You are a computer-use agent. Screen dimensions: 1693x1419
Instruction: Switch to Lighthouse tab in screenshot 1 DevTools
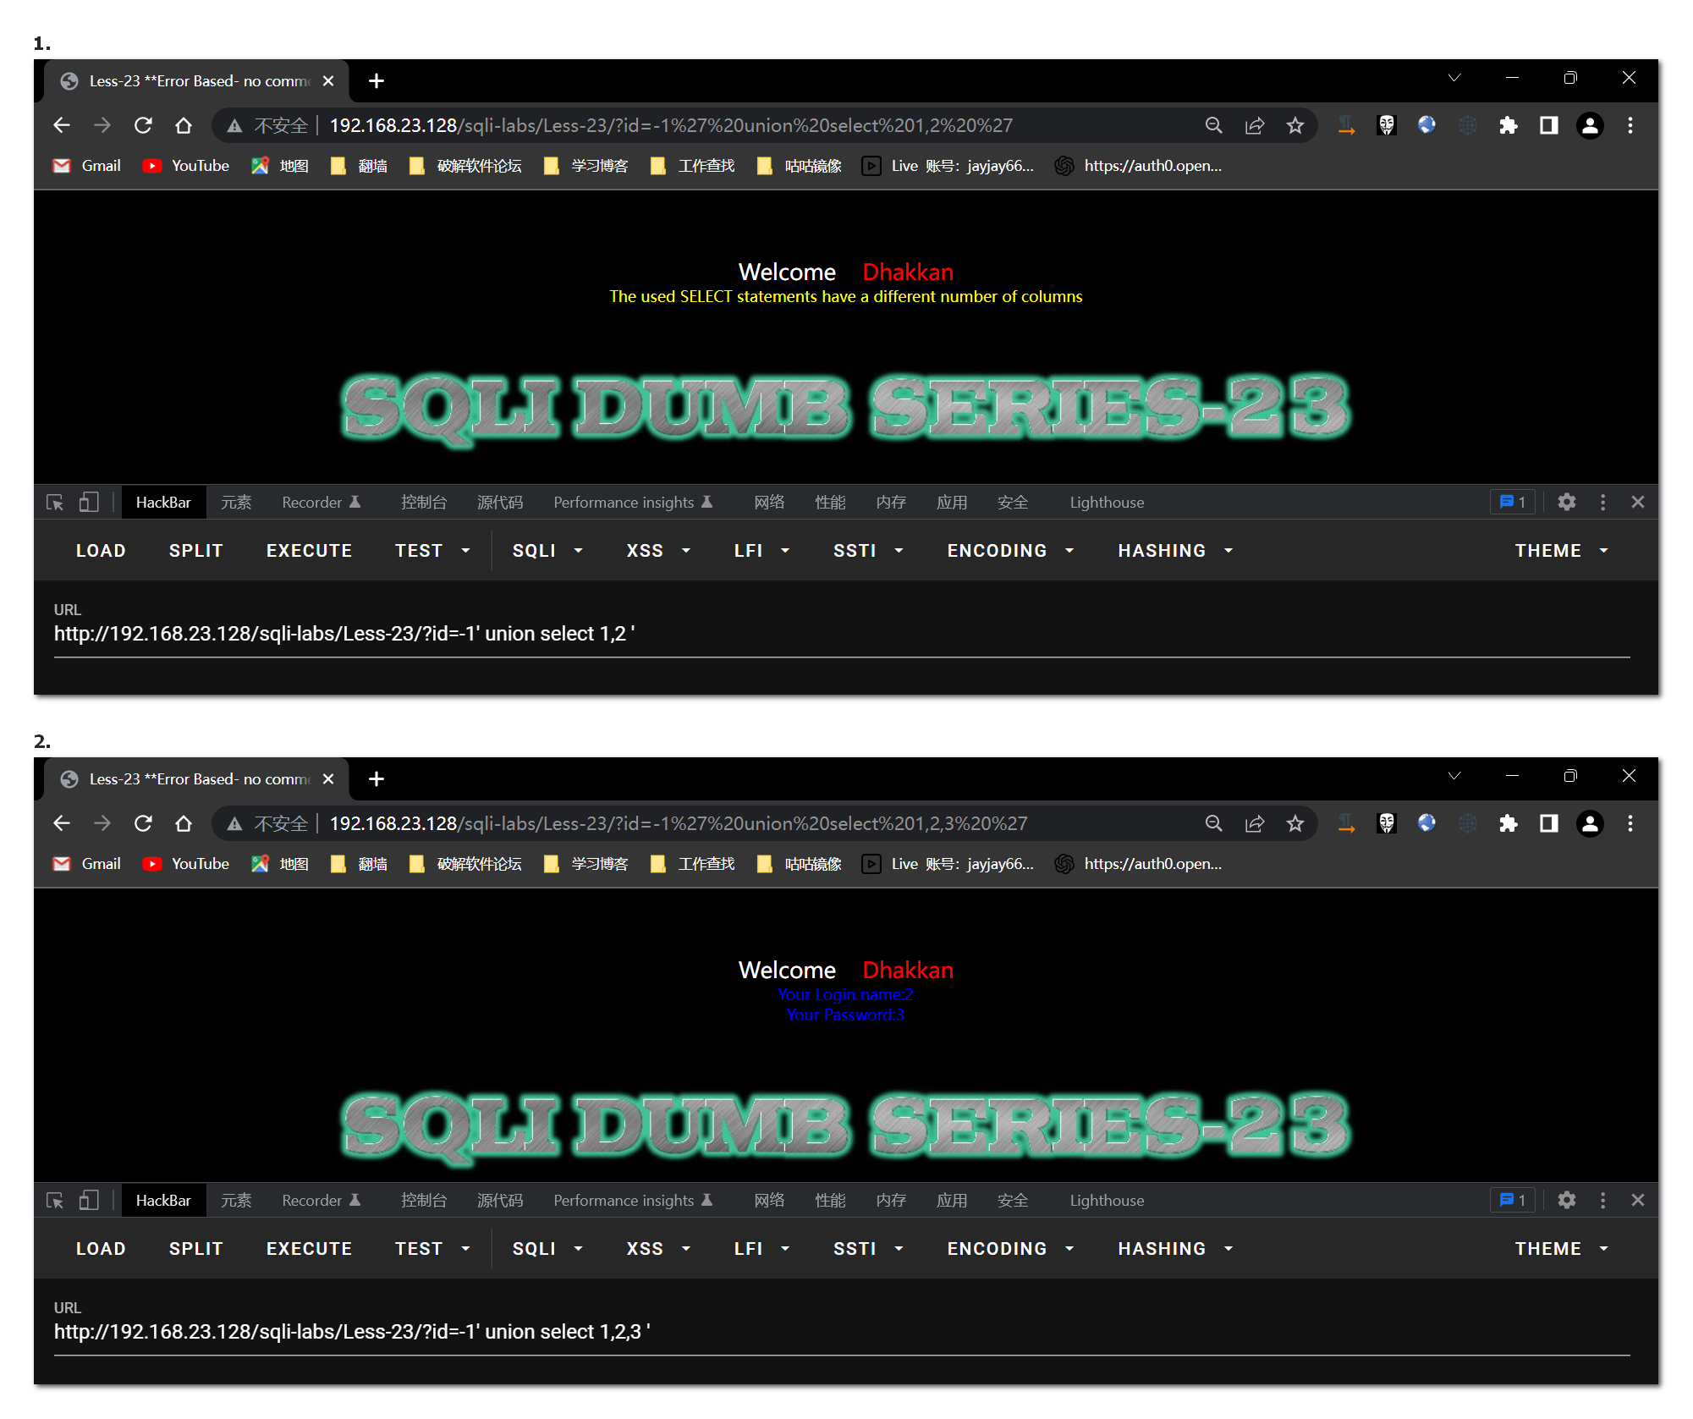click(x=1106, y=502)
